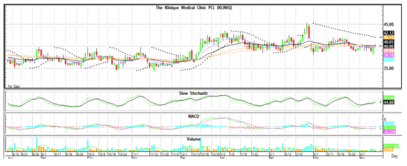Click the 2/12 date on the time axis
This screenshot has height=166, width=407.
pos(288,154)
